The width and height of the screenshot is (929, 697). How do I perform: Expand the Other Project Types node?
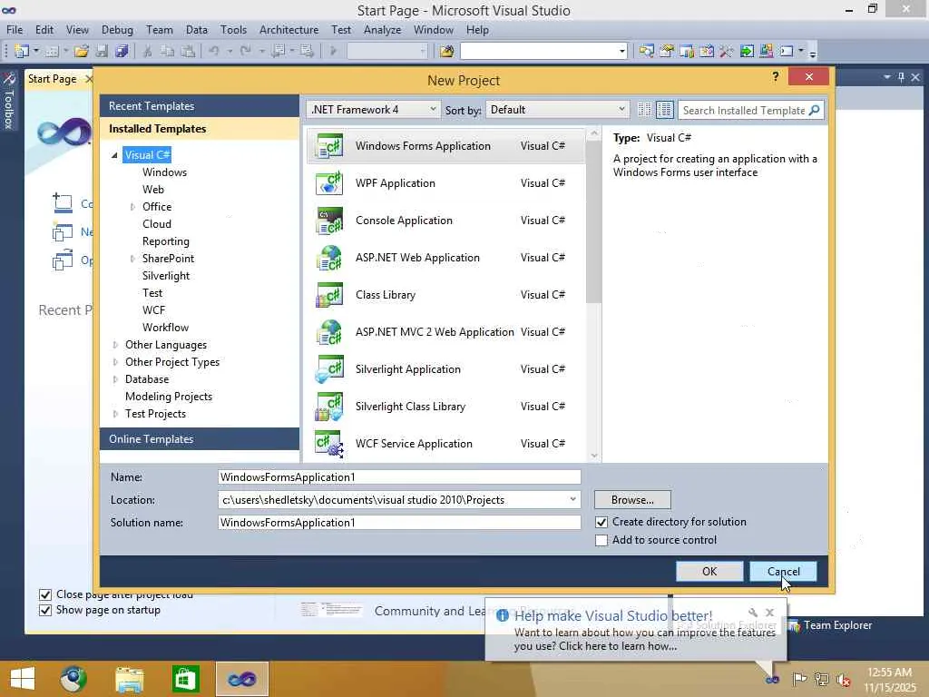[115, 362]
